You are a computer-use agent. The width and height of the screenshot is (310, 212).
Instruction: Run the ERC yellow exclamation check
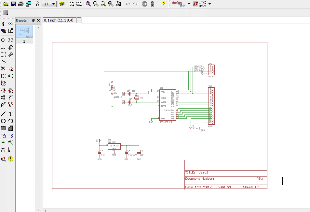coord(11,159)
